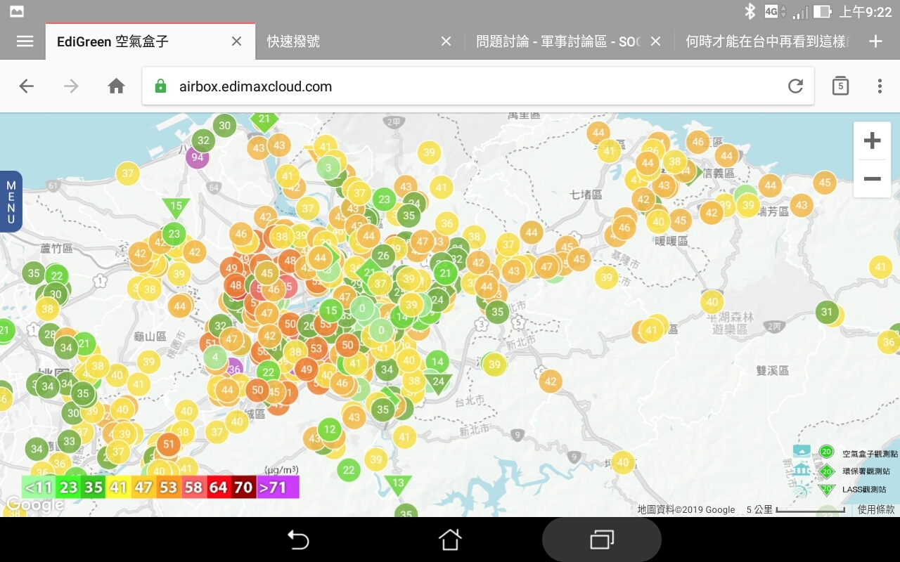This screenshot has width=900, height=562.
Task: Open the 使用條款 terms link
Action: point(876,509)
